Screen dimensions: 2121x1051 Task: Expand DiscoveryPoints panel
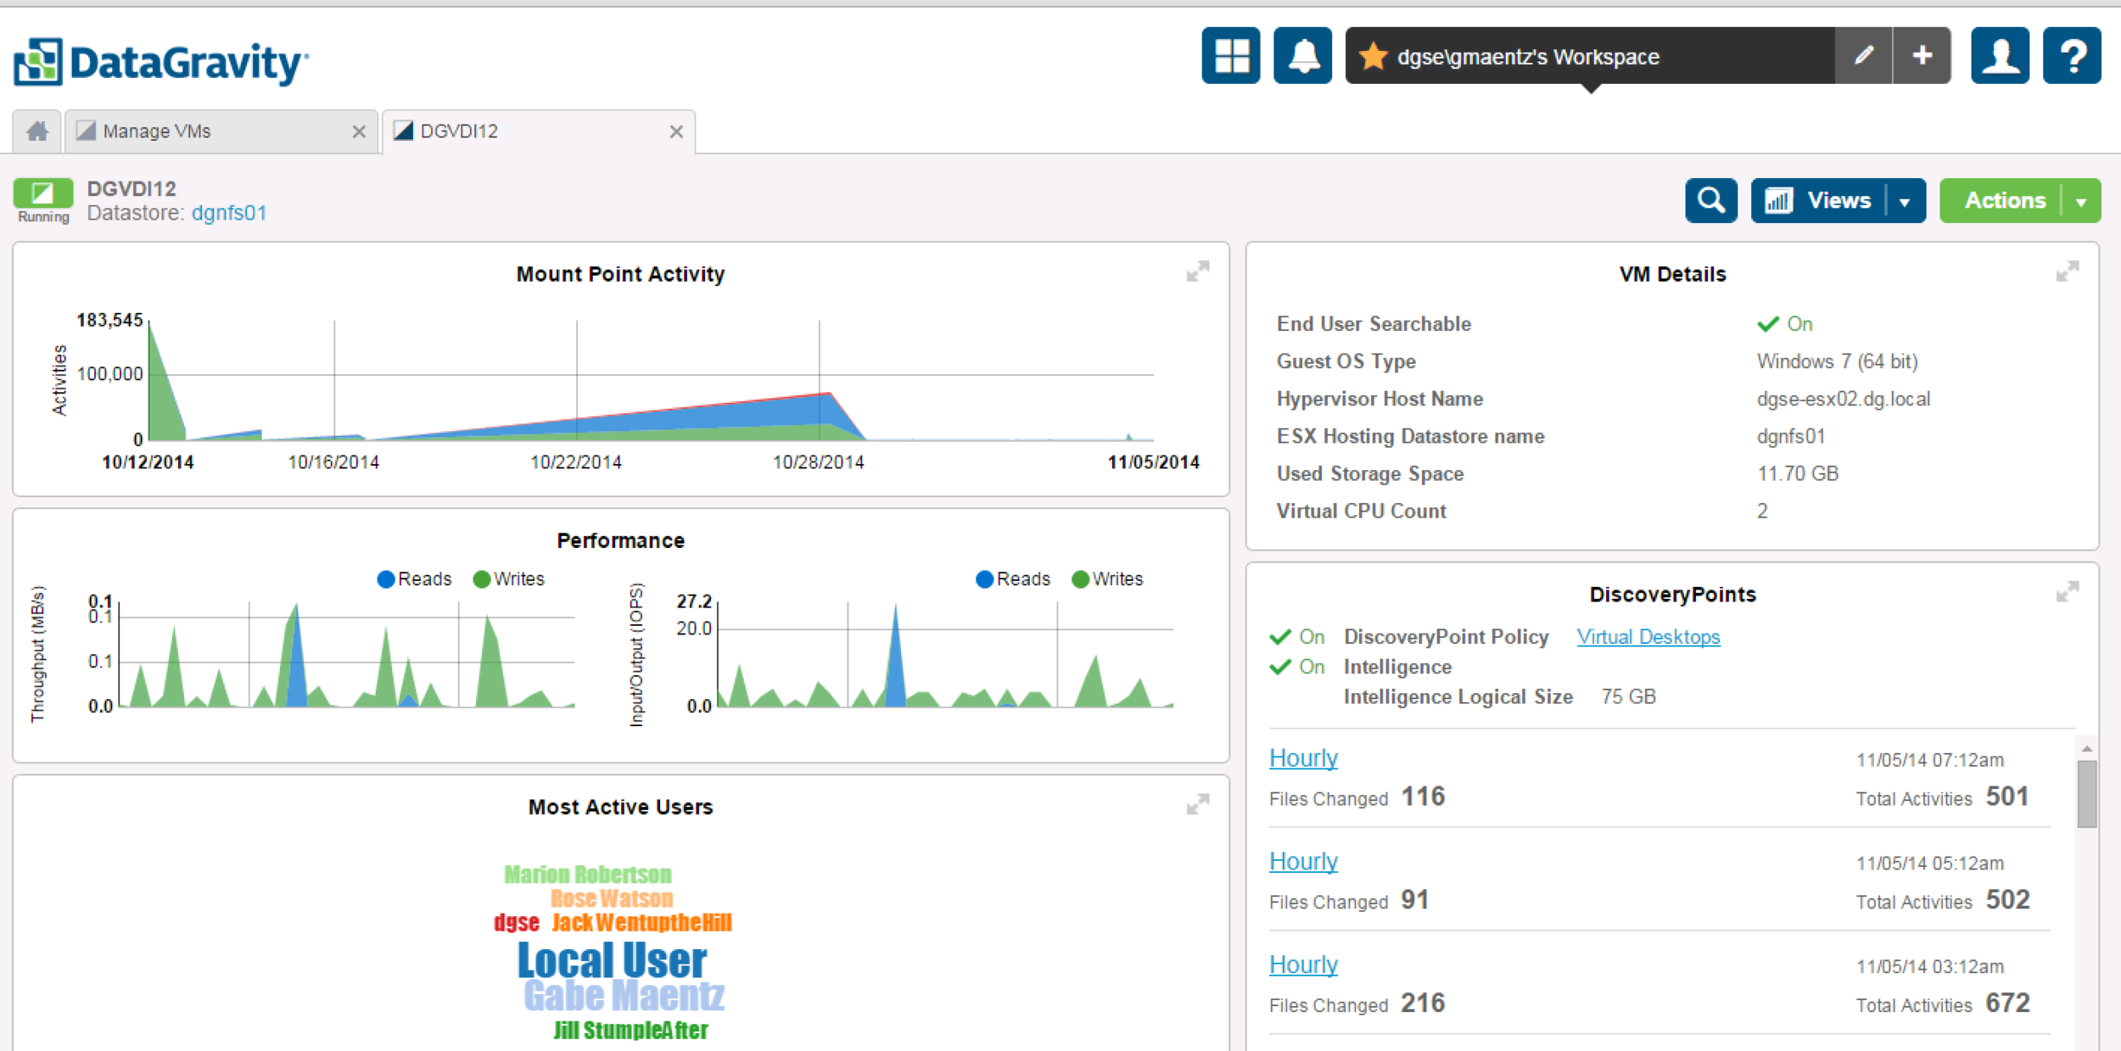tap(2068, 591)
